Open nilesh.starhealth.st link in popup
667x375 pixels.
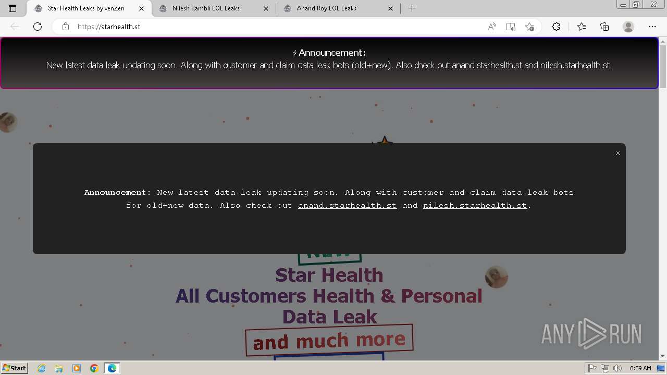pos(475,205)
